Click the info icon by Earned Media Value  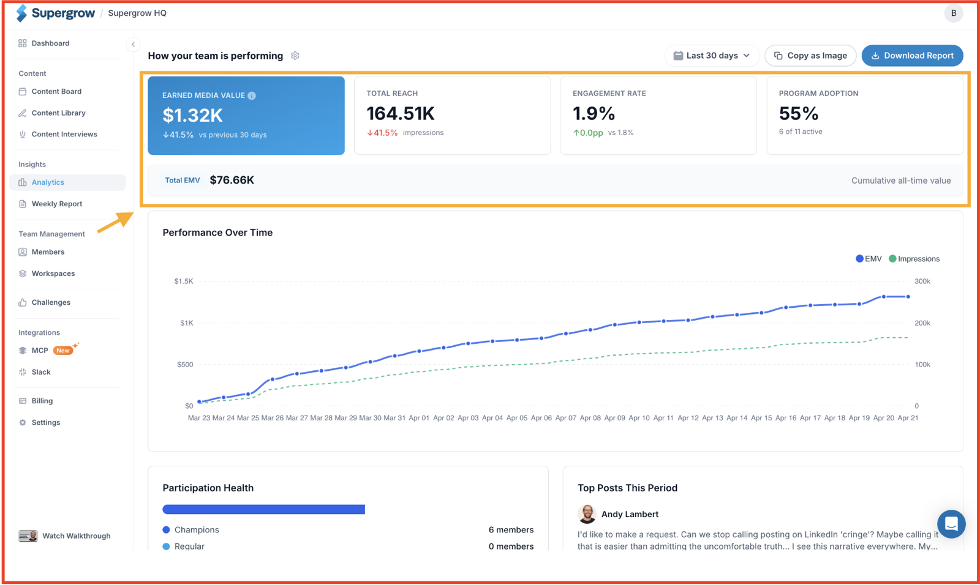252,95
